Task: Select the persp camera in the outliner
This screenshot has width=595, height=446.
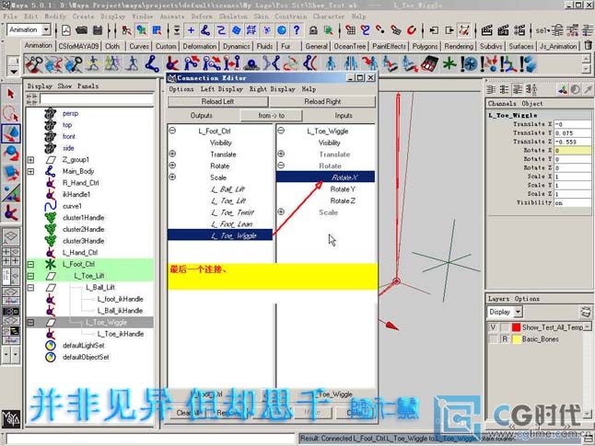Action: point(70,113)
